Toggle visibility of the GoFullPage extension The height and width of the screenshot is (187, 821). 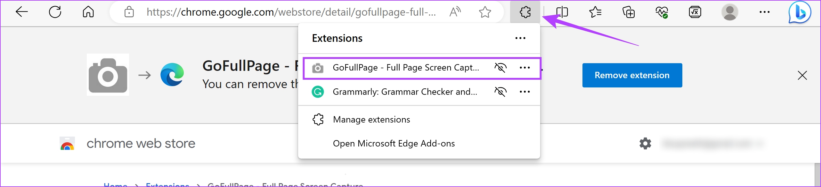click(501, 68)
